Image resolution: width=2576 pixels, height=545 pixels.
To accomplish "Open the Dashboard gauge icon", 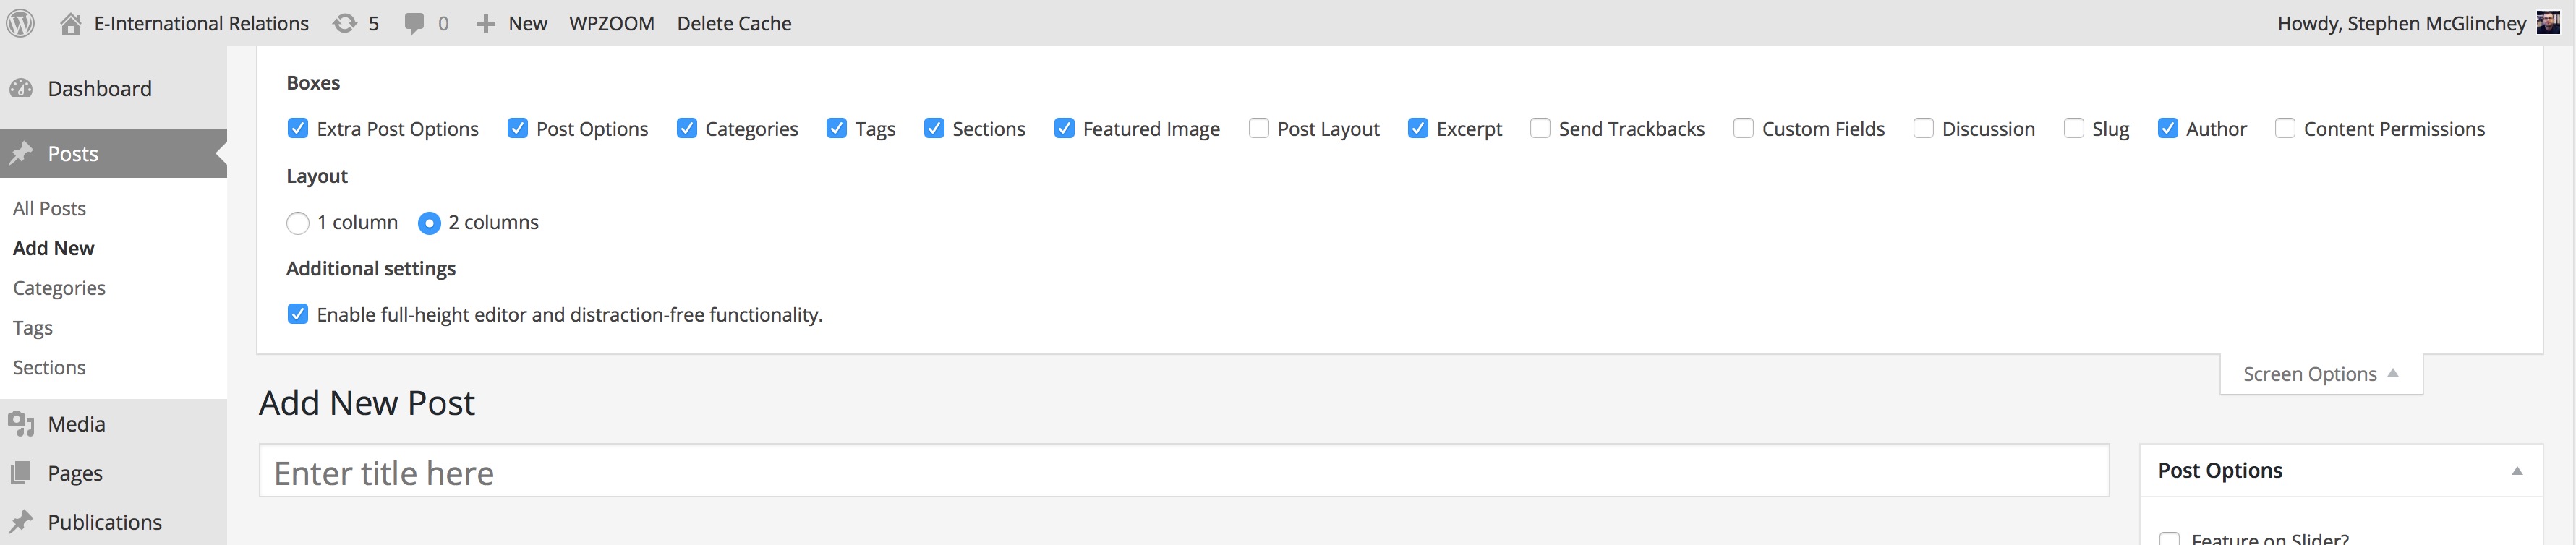I will (x=21, y=88).
